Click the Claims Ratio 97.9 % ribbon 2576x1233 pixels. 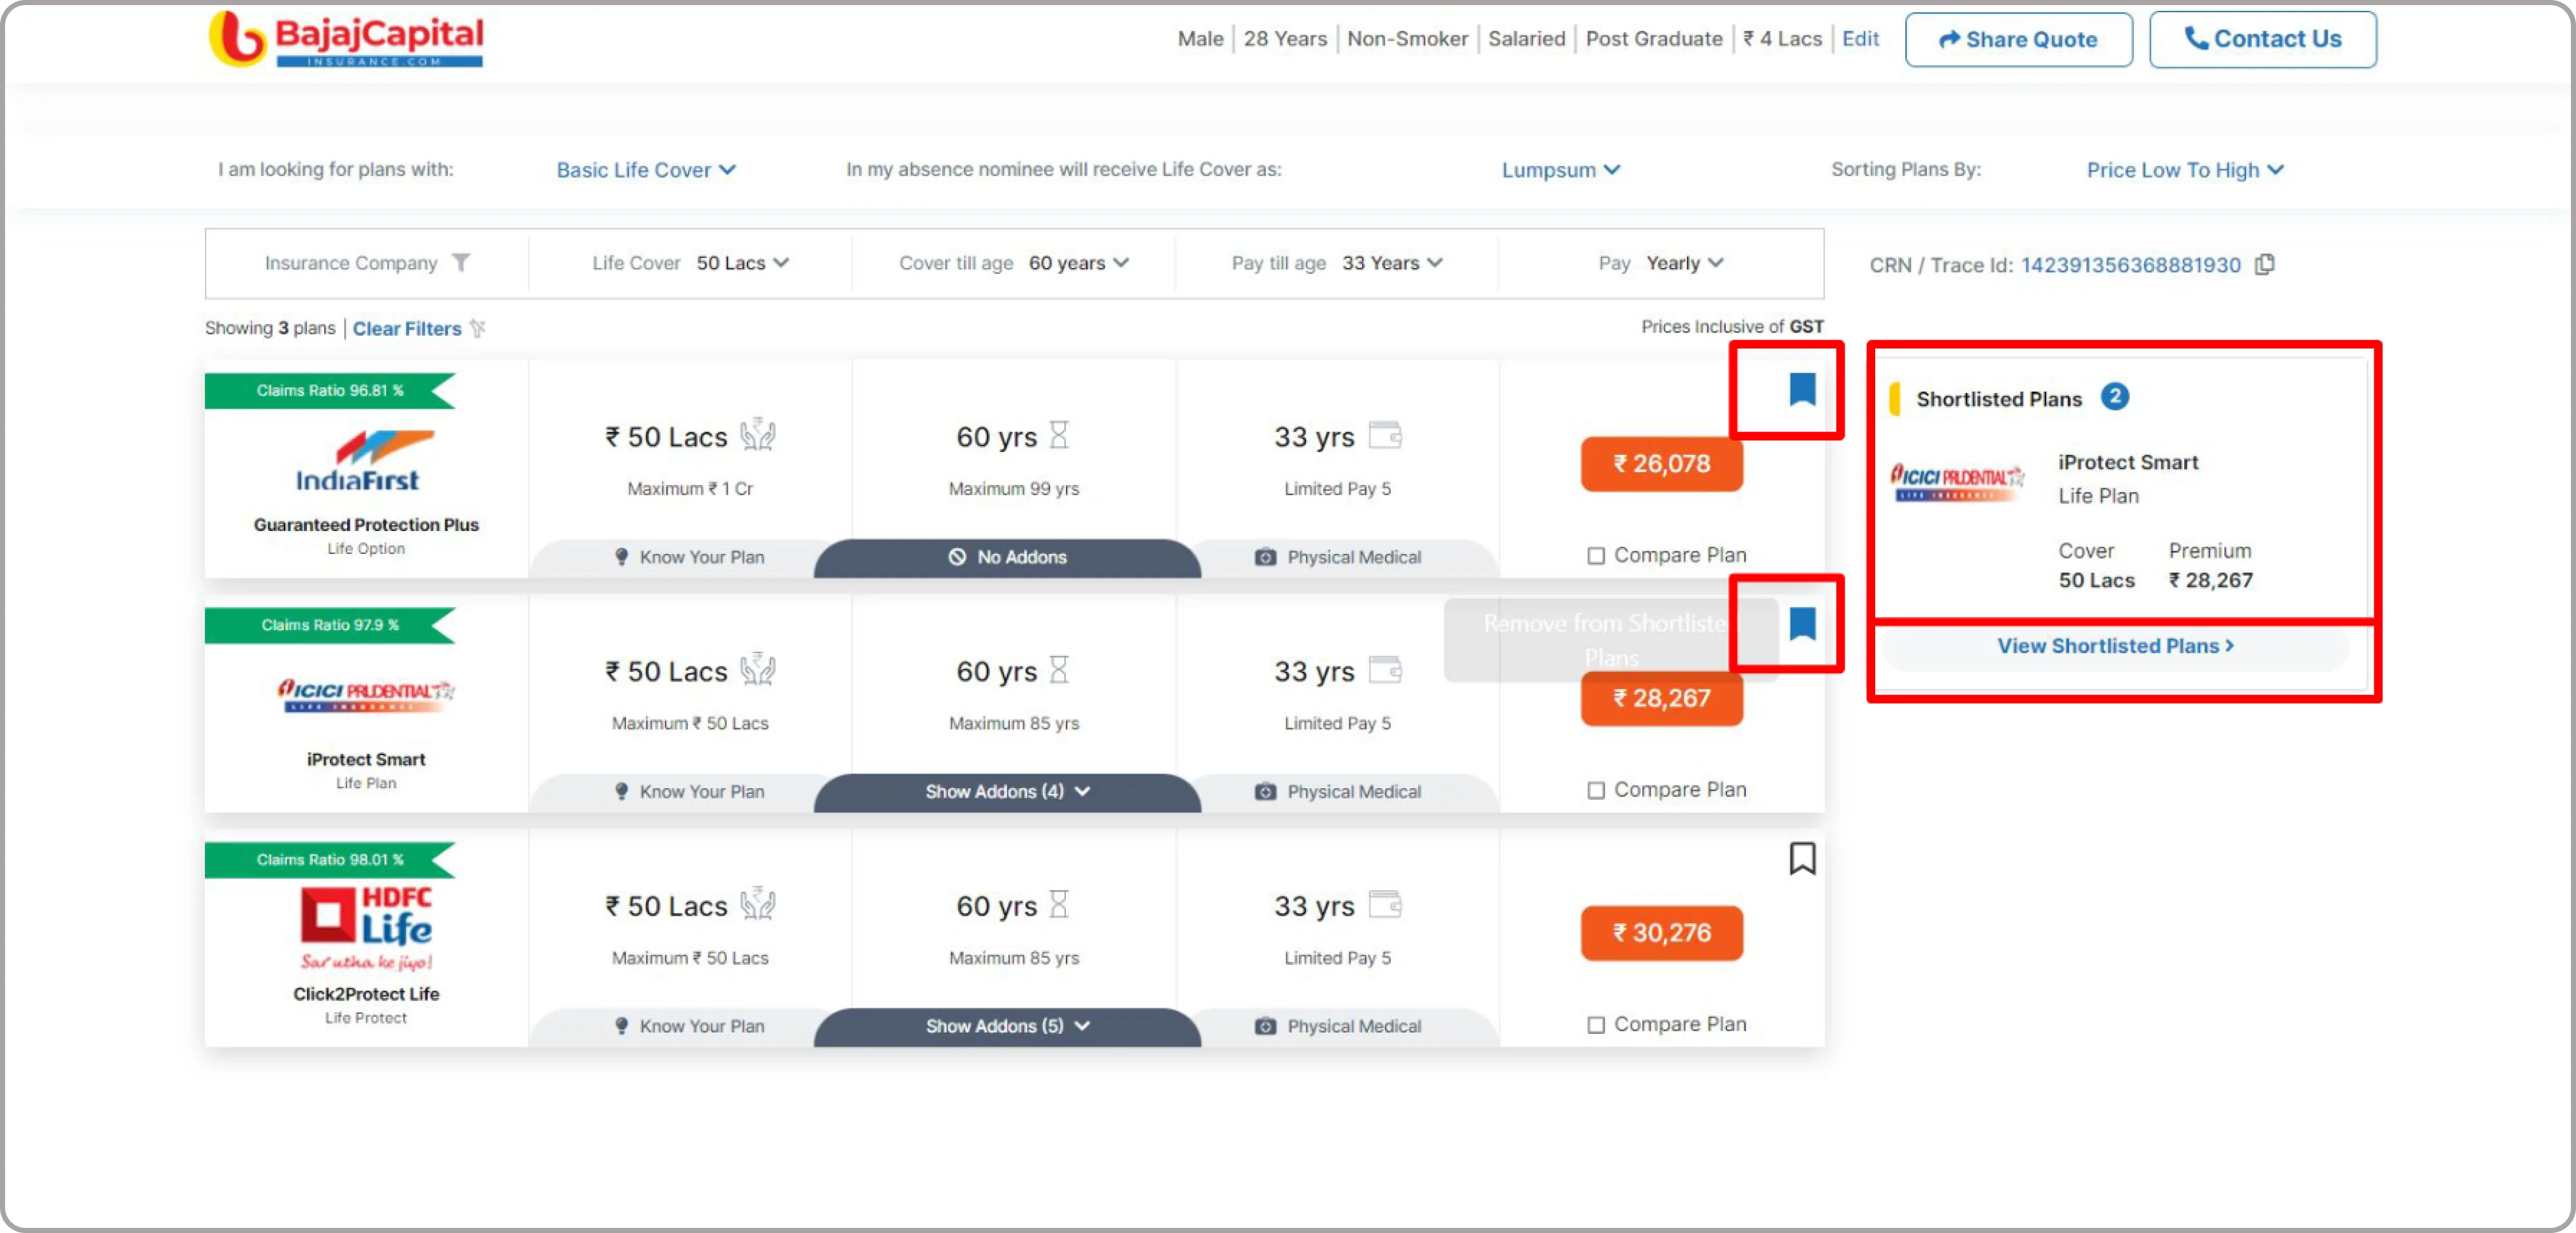pos(330,625)
